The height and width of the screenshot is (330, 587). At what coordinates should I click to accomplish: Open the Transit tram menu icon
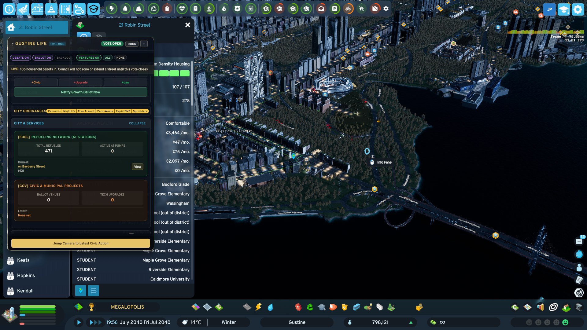coord(37,9)
